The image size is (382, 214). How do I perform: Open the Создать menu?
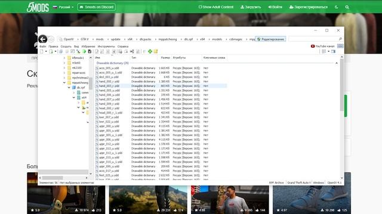click(x=66, y=46)
